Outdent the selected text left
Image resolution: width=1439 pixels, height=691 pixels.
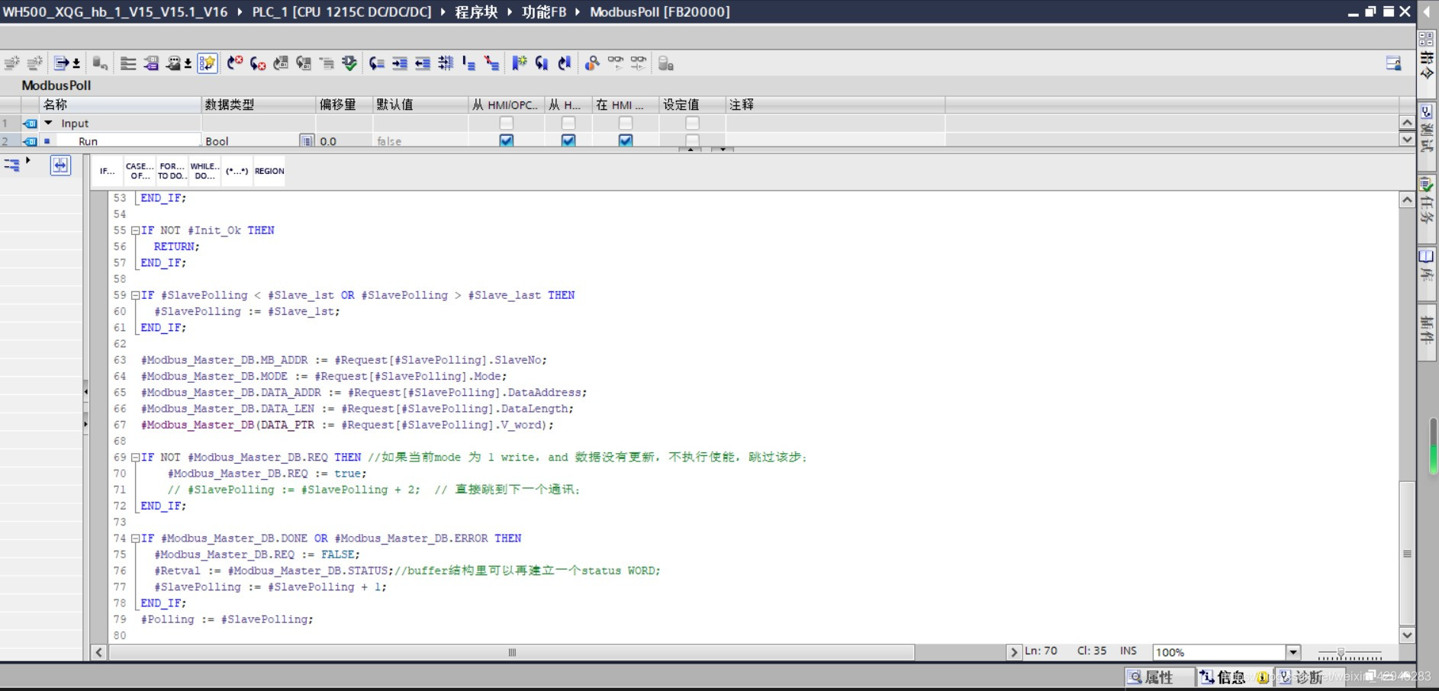[423, 63]
